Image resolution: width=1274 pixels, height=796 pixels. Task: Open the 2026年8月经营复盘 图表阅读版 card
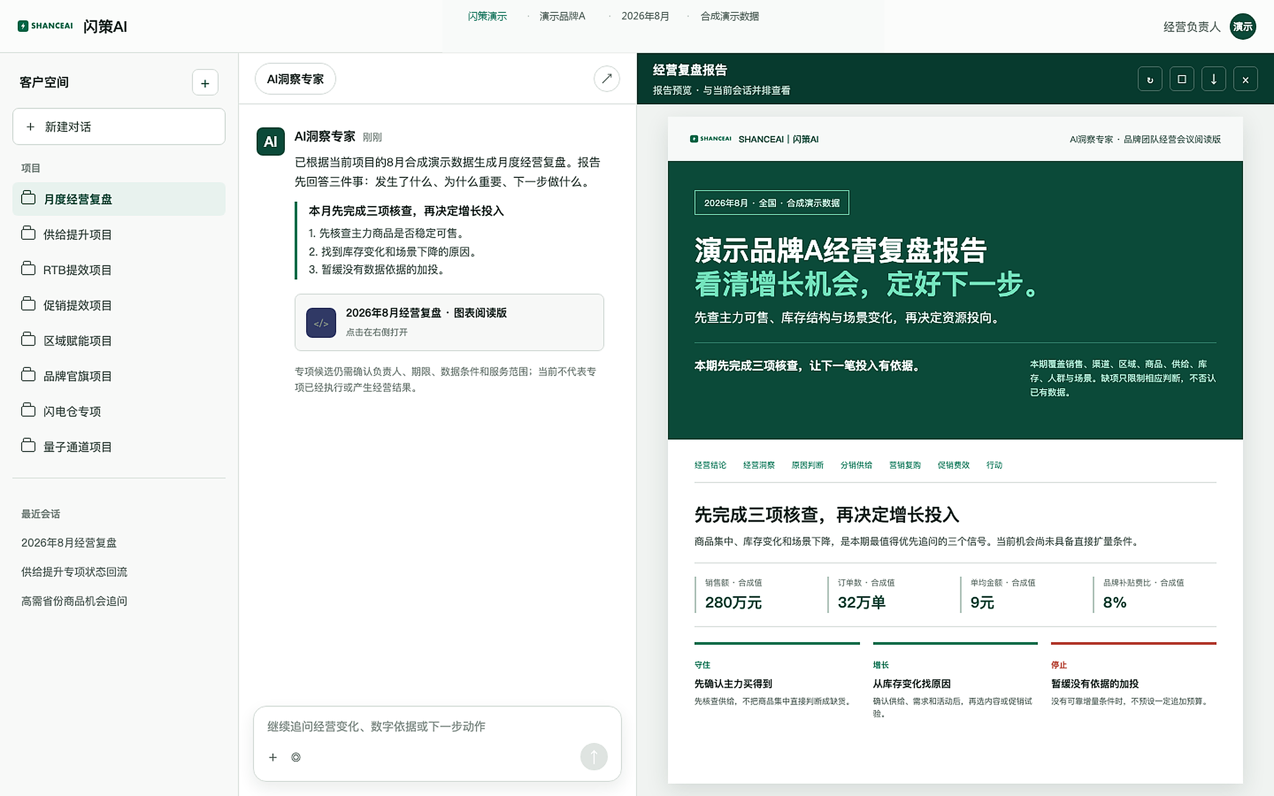pyautogui.click(x=449, y=322)
